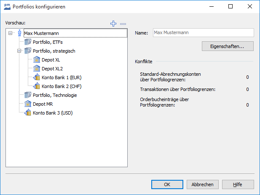Click the blue plus add icon
The image size is (260, 195).
113,24
